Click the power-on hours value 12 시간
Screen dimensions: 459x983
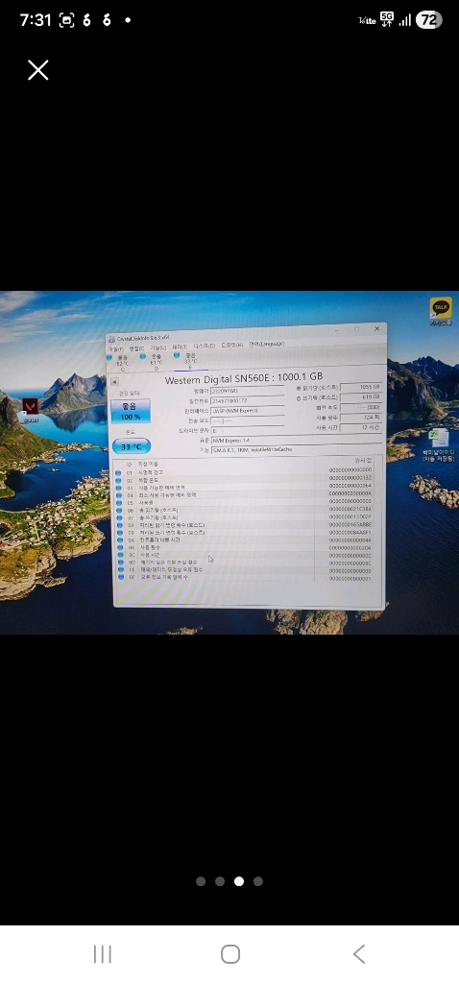[360, 427]
